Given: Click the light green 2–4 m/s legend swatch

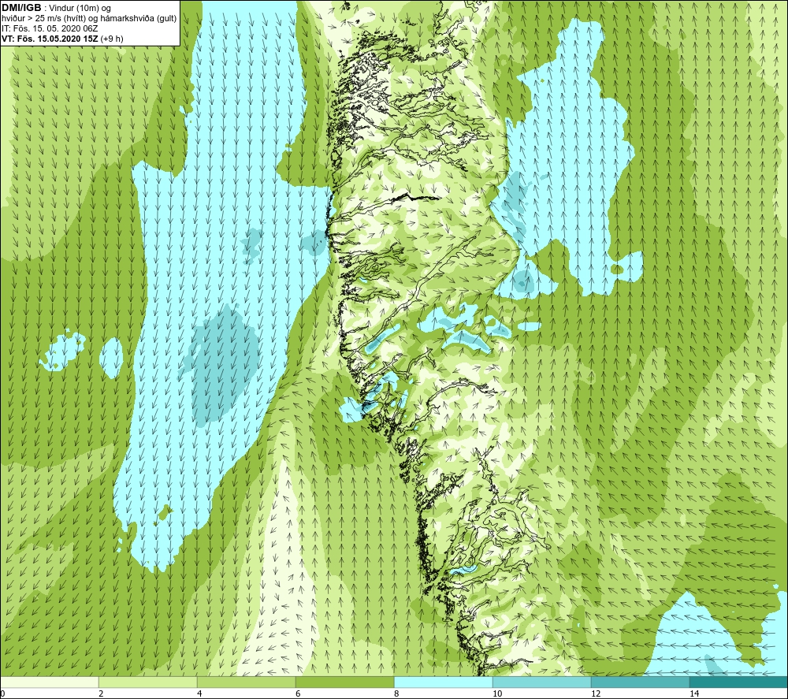Looking at the screenshot, I should (148, 682).
